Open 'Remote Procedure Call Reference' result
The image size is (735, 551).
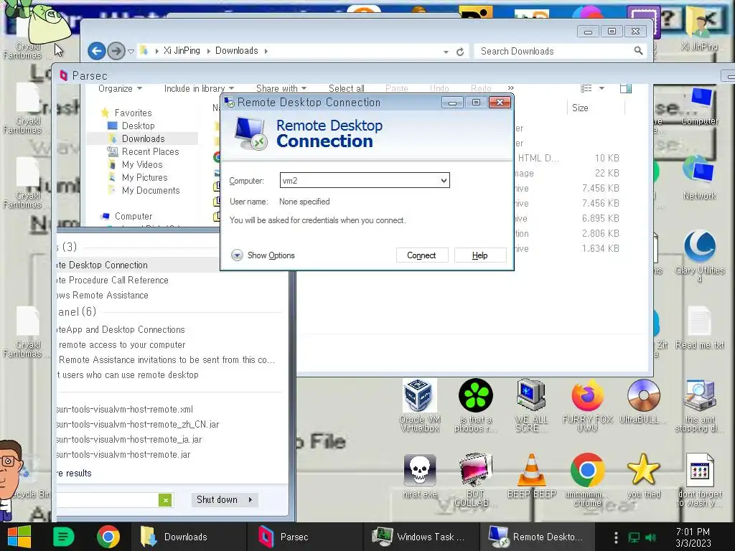coord(113,281)
